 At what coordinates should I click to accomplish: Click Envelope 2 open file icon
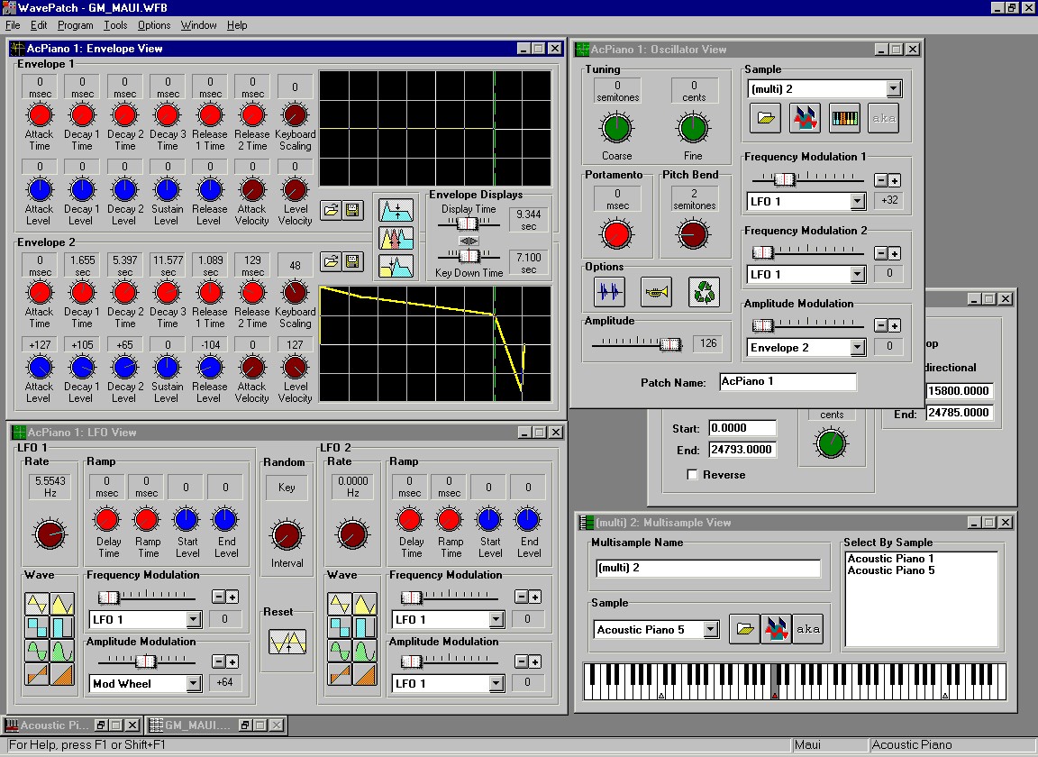331,261
